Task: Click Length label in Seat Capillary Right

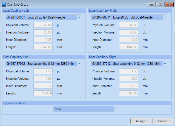Action: point(97,93)
